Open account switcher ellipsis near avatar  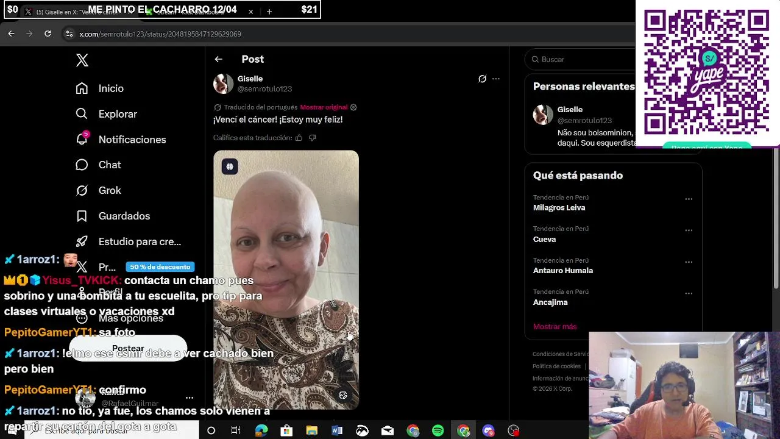(x=190, y=398)
